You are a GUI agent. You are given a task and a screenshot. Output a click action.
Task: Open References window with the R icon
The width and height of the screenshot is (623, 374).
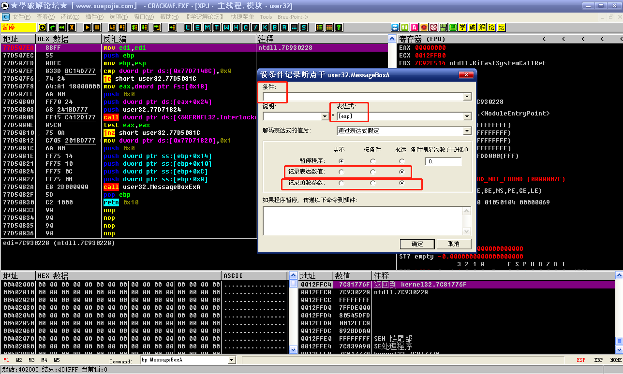click(284, 28)
